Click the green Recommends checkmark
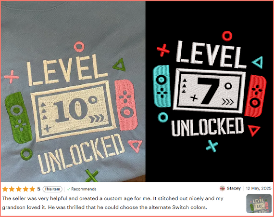The height and width of the screenshot is (217, 274). pyautogui.click(x=68, y=190)
